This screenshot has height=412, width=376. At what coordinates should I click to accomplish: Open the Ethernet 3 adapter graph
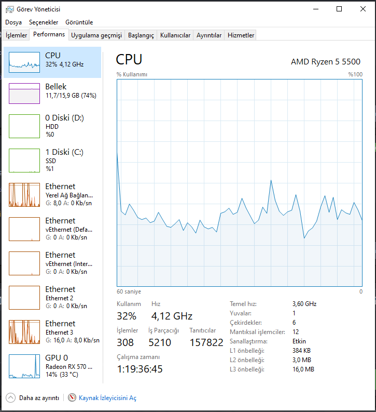(x=24, y=332)
